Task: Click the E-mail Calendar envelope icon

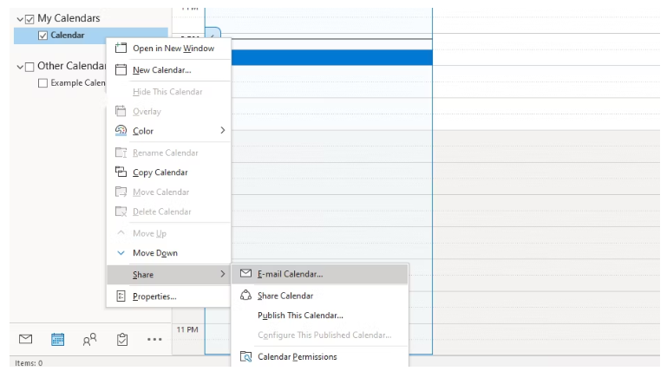Action: (x=245, y=273)
